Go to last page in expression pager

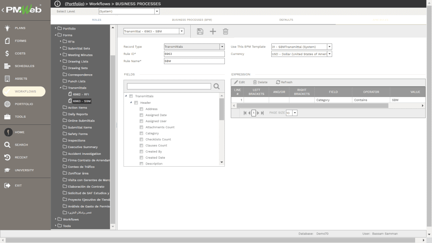262,113
